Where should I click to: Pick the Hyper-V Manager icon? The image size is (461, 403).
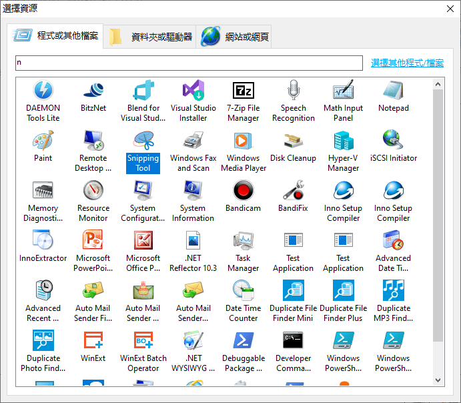coord(343,140)
